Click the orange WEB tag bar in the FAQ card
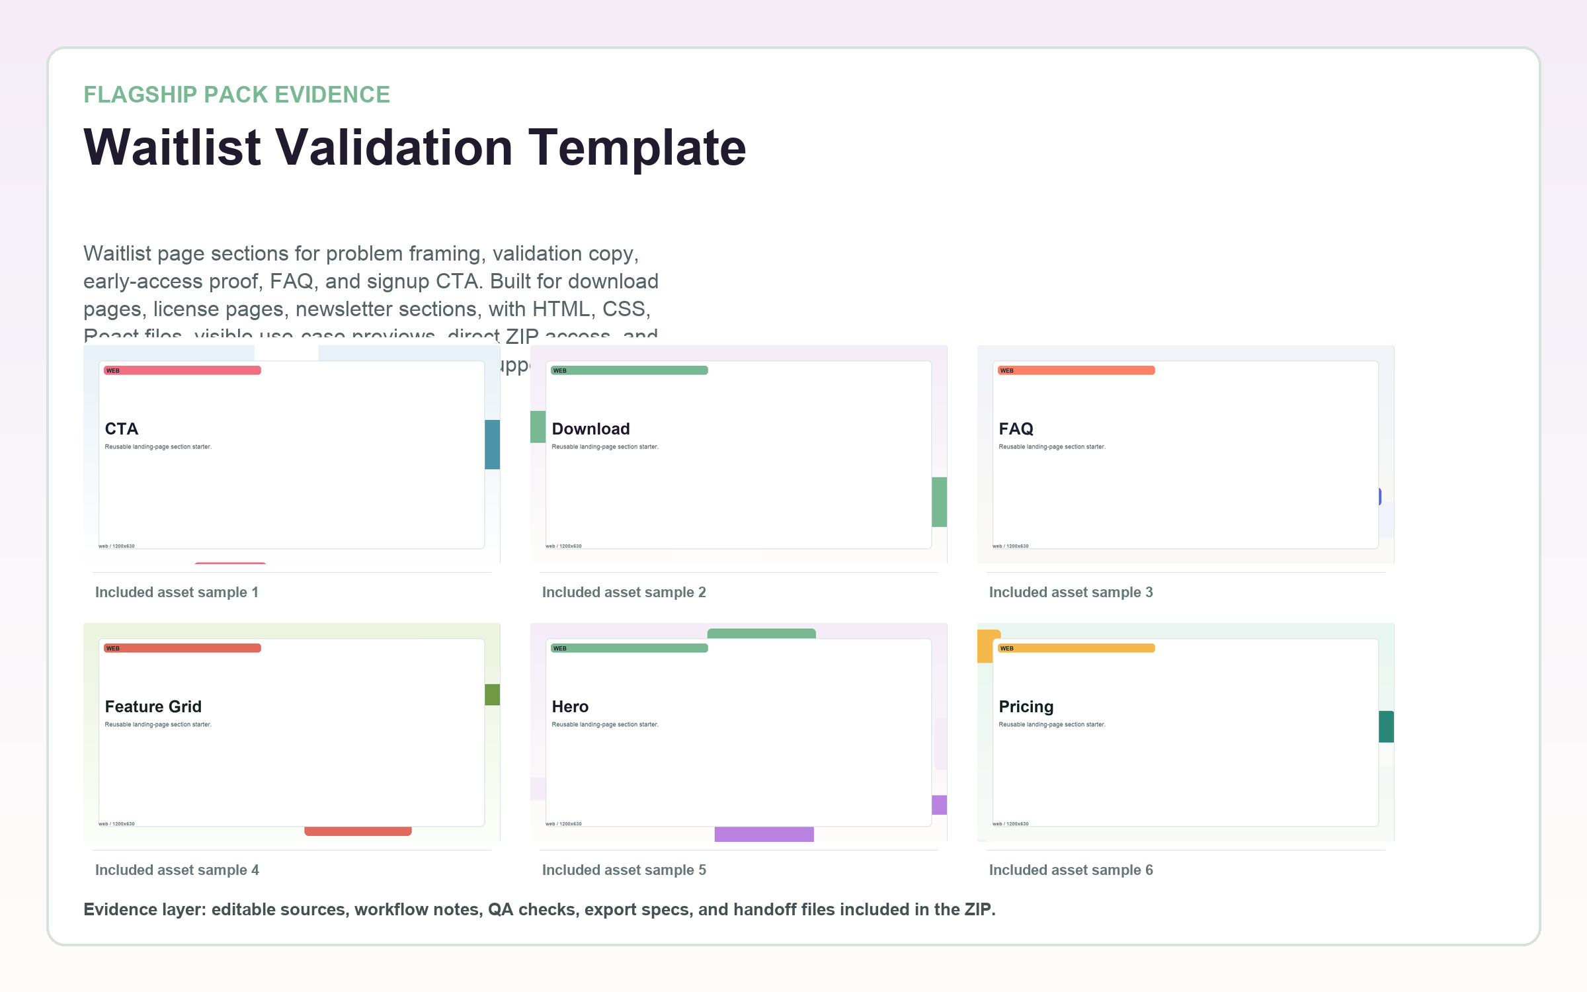The height and width of the screenshot is (992, 1587). coord(1077,370)
